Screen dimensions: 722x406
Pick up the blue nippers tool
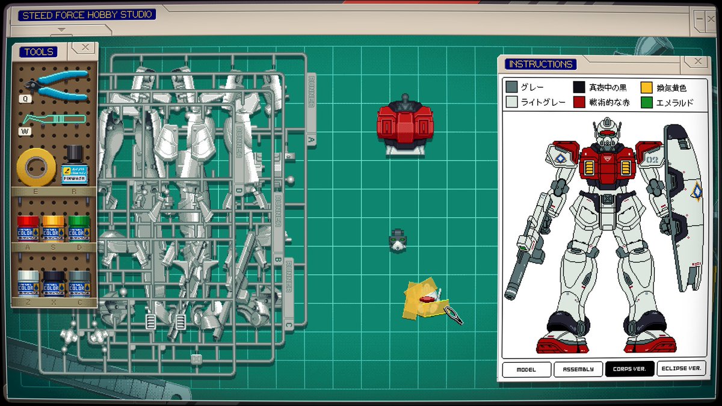pos(57,84)
